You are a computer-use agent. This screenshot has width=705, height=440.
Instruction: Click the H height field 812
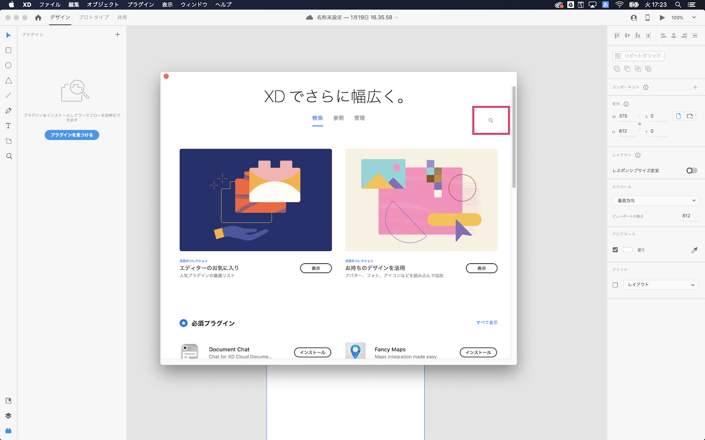[x=628, y=131]
